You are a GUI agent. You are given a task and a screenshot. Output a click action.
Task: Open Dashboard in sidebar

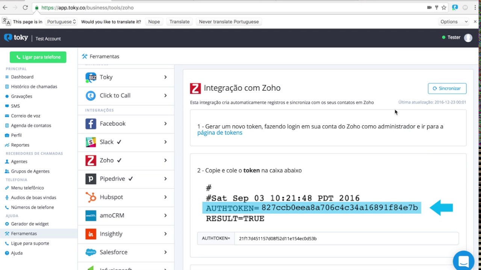(22, 77)
